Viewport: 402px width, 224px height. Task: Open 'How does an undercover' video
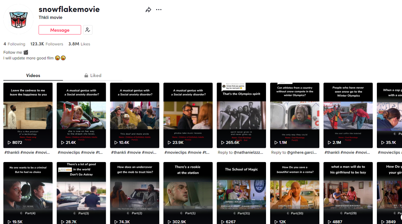tap(135, 193)
